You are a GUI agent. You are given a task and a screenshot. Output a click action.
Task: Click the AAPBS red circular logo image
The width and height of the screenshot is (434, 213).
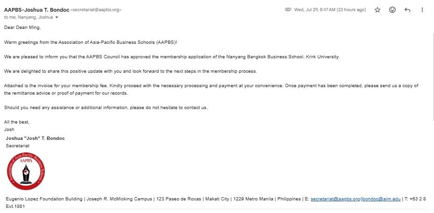click(26, 171)
